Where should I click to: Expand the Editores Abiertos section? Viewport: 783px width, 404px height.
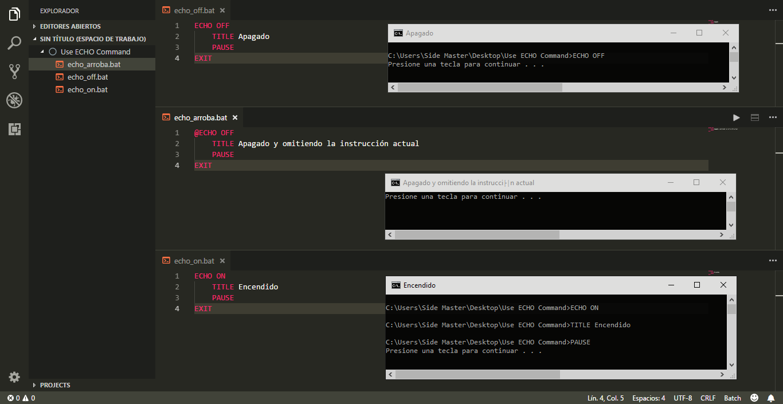coord(70,26)
